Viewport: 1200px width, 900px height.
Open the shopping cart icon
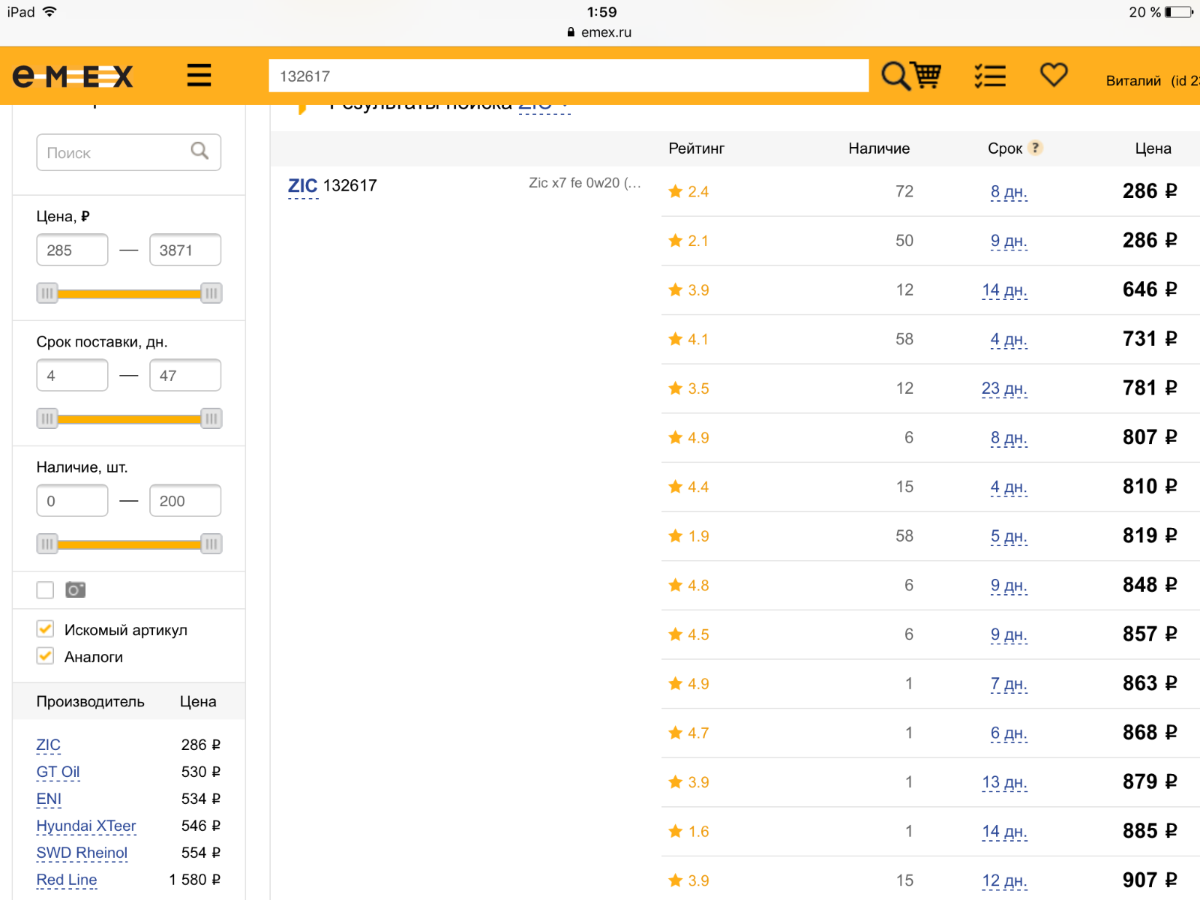click(x=926, y=76)
